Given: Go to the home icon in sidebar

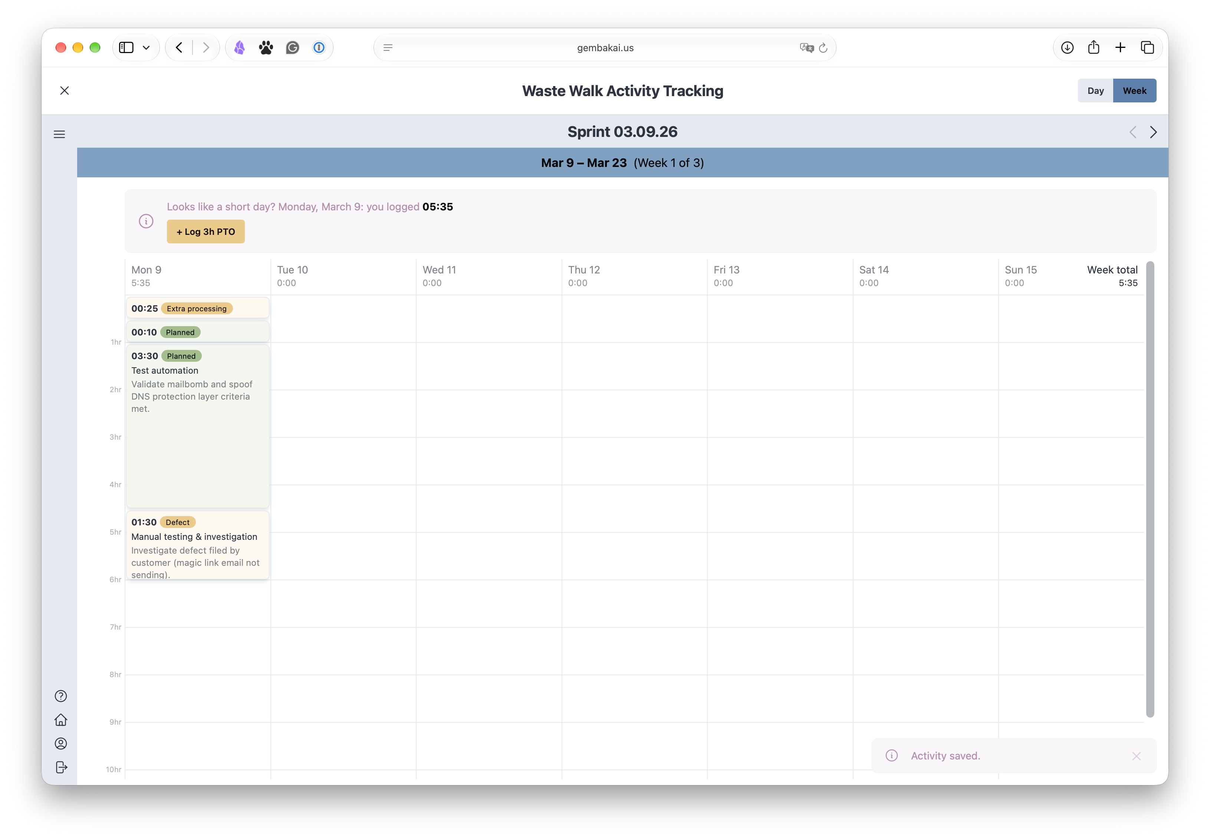Looking at the screenshot, I should [61, 719].
